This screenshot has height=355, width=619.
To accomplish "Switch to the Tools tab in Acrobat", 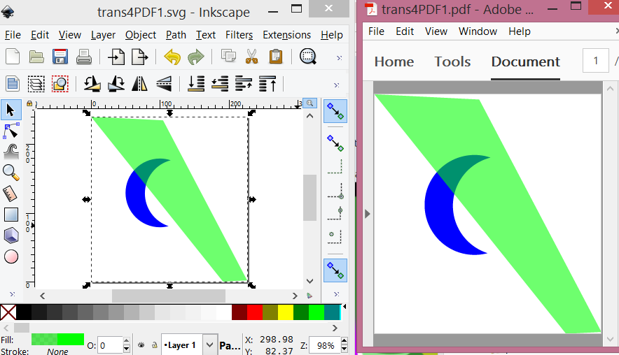I will 452,61.
